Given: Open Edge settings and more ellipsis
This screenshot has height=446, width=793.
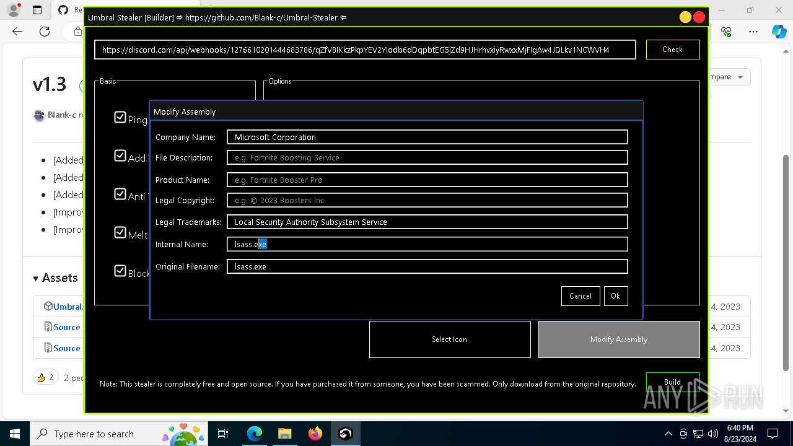Looking at the screenshot, I should 753,32.
